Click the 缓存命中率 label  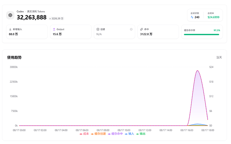189,30
